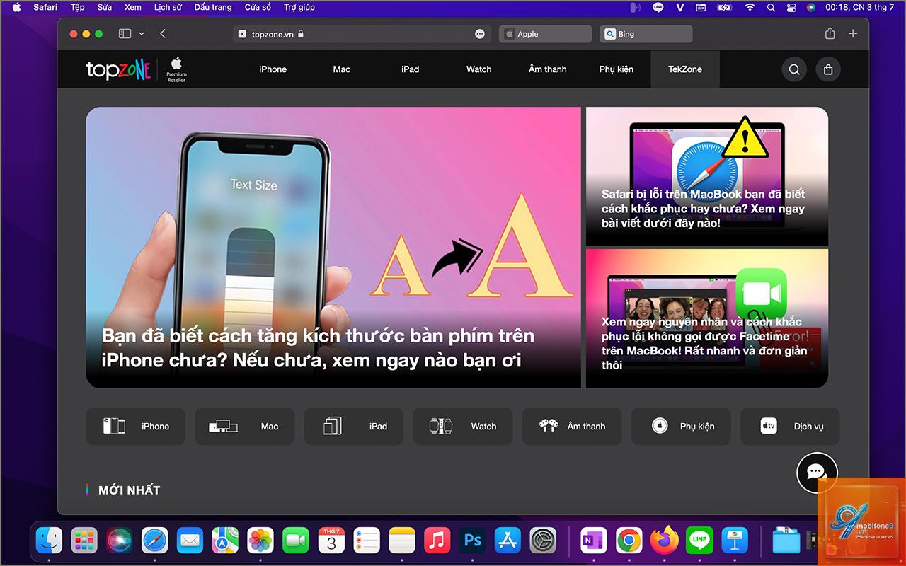Open Notes from the Dock
The image size is (906, 566).
click(402, 541)
